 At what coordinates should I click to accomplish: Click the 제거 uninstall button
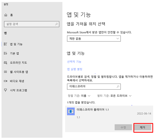click(143, 127)
